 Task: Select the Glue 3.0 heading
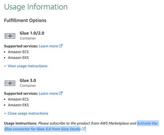(x=28, y=80)
